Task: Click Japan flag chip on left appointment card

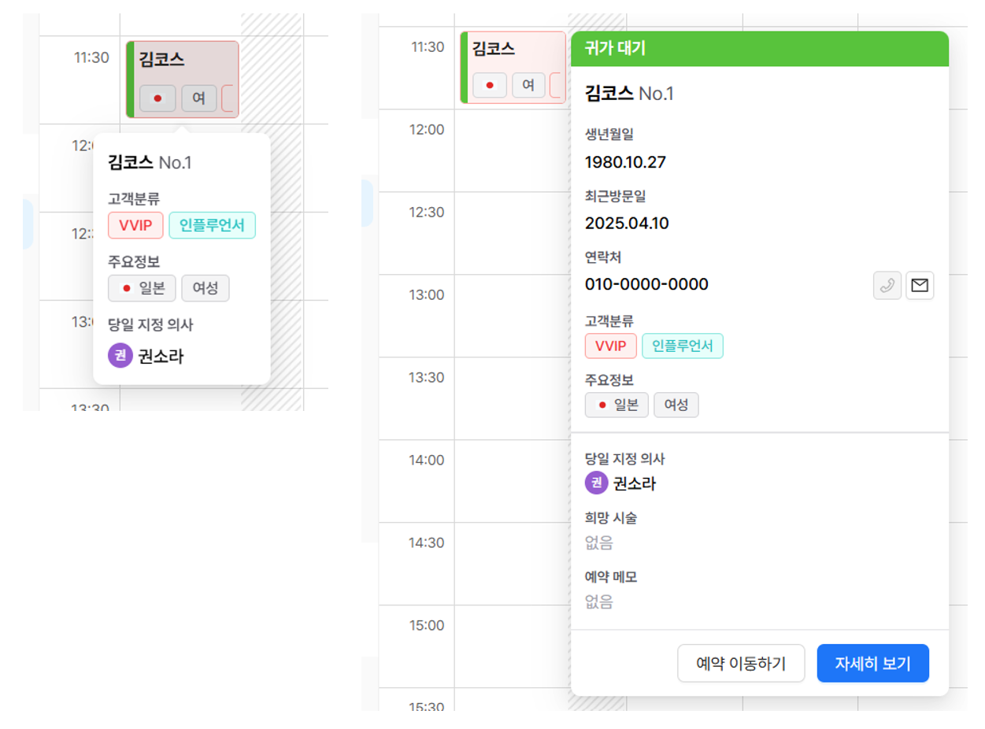Action: [x=157, y=98]
